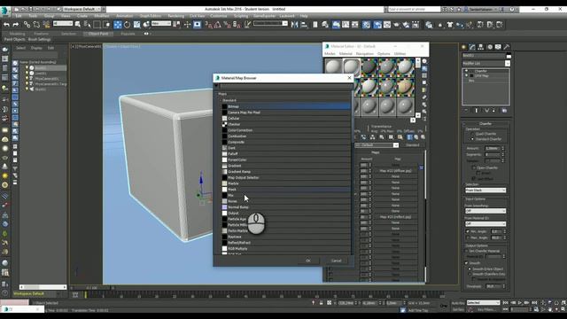Open the Help menu

(304, 16)
